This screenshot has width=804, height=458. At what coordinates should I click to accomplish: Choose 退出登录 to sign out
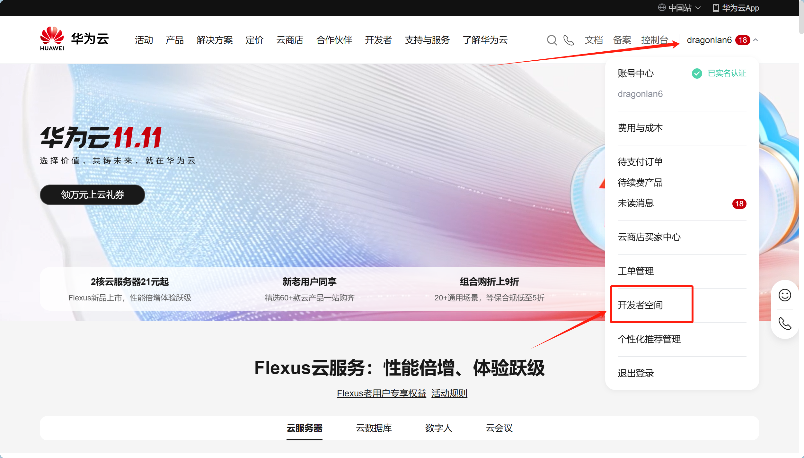(x=635, y=373)
